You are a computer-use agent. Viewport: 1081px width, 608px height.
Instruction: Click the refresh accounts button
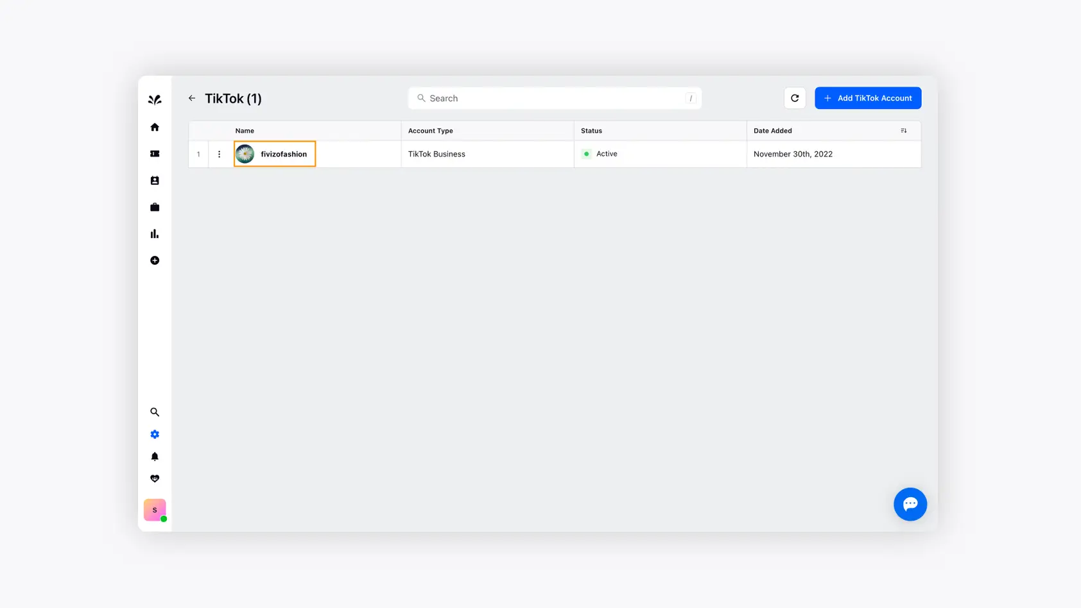(x=795, y=98)
